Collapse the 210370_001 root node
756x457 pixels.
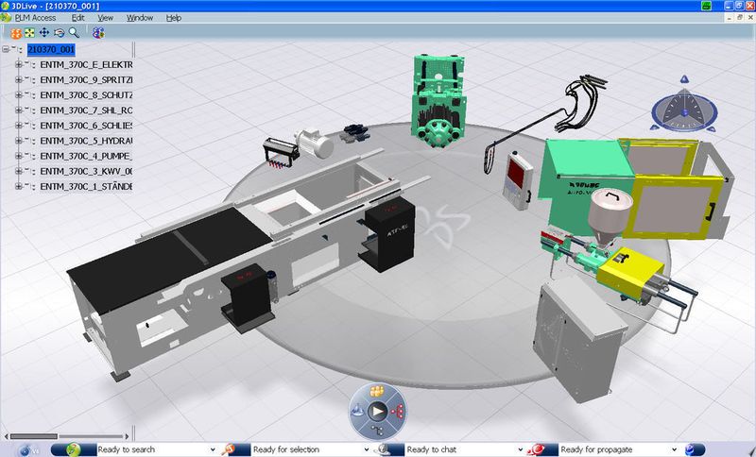click(x=6, y=49)
